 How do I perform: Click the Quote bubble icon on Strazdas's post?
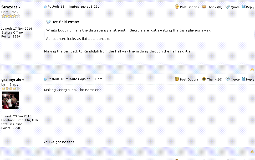tap(228, 7)
